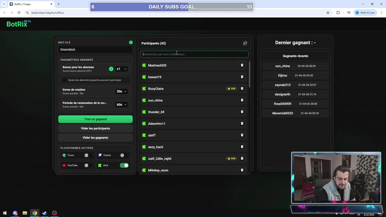Open Duree de rotation 30s dropdown
Image resolution: width=386 pixels, height=217 pixels.
coord(122,91)
